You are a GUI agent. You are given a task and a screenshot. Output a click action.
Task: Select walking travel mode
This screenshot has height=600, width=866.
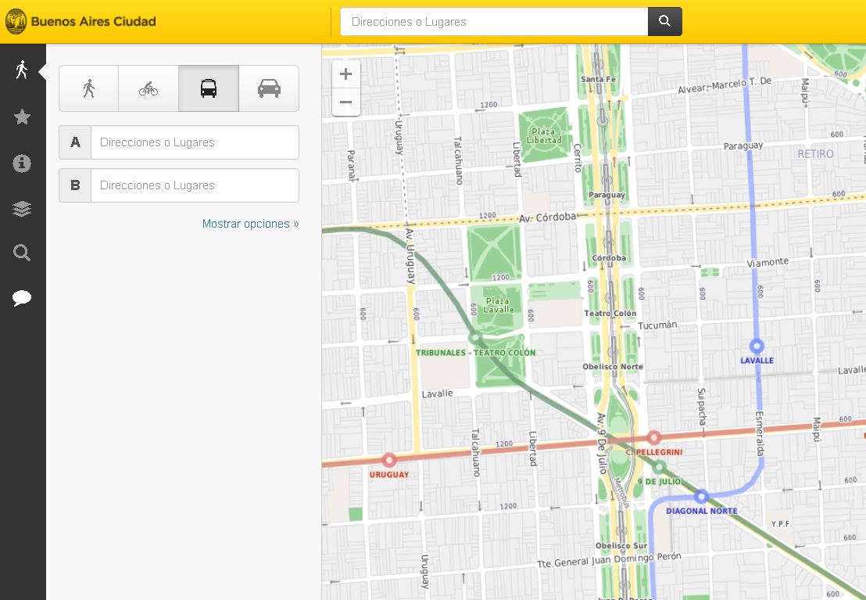89,88
